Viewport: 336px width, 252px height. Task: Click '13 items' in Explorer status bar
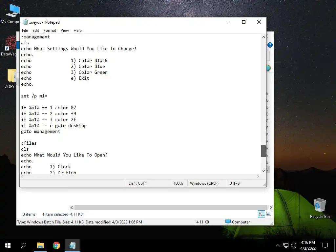[x=28, y=214]
